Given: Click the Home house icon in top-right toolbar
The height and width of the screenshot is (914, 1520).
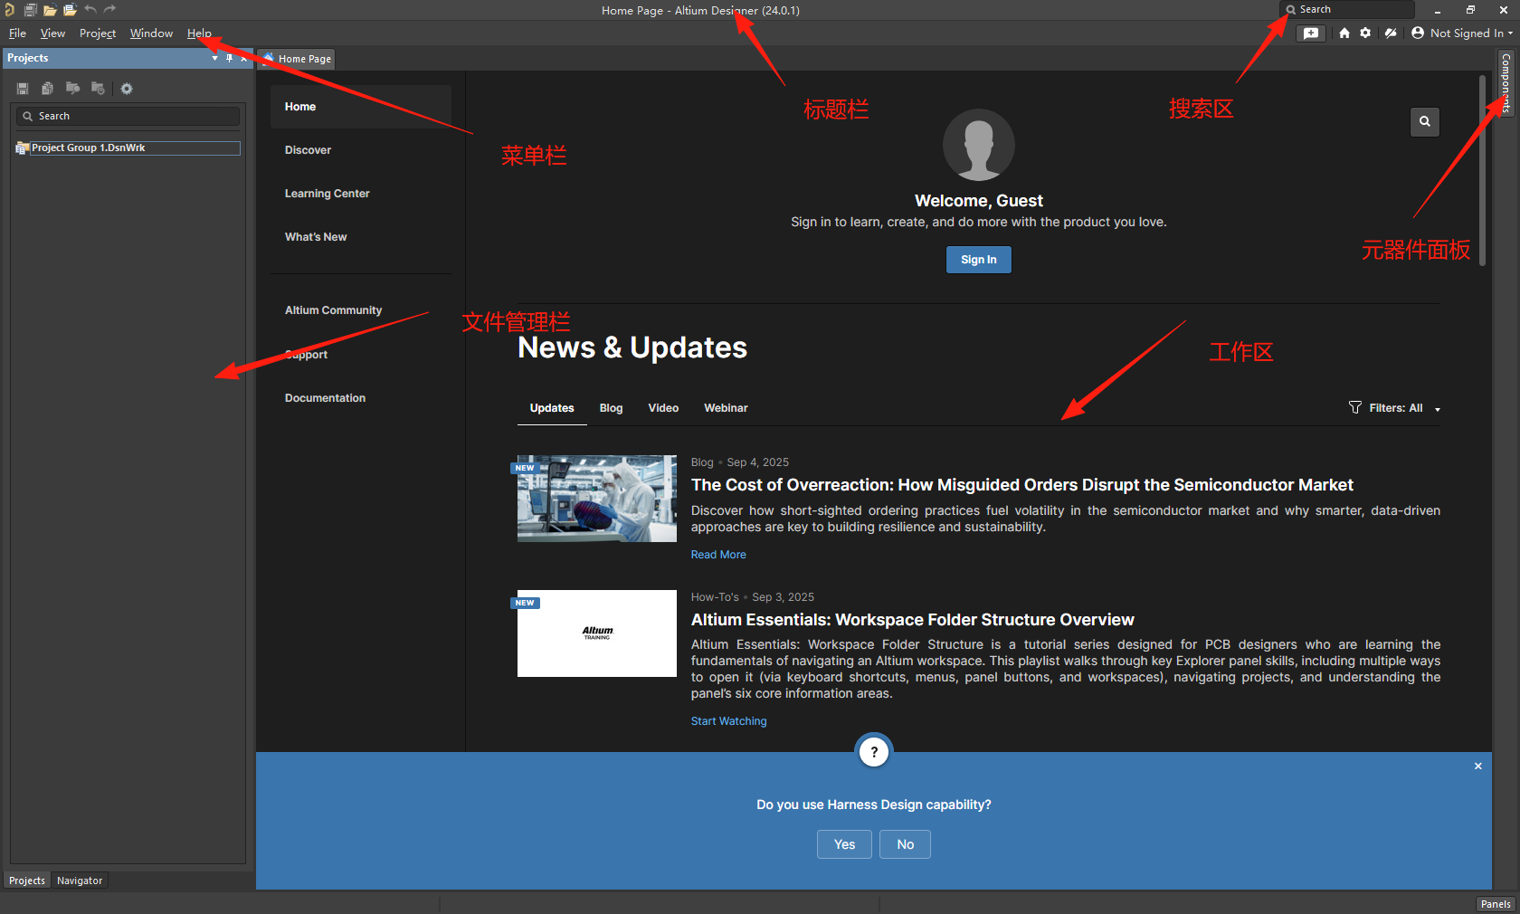Looking at the screenshot, I should coord(1344,33).
